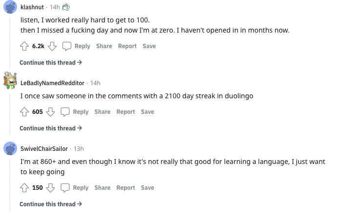Downvote klashnut's comment
The image size is (344, 217).
[52, 46]
